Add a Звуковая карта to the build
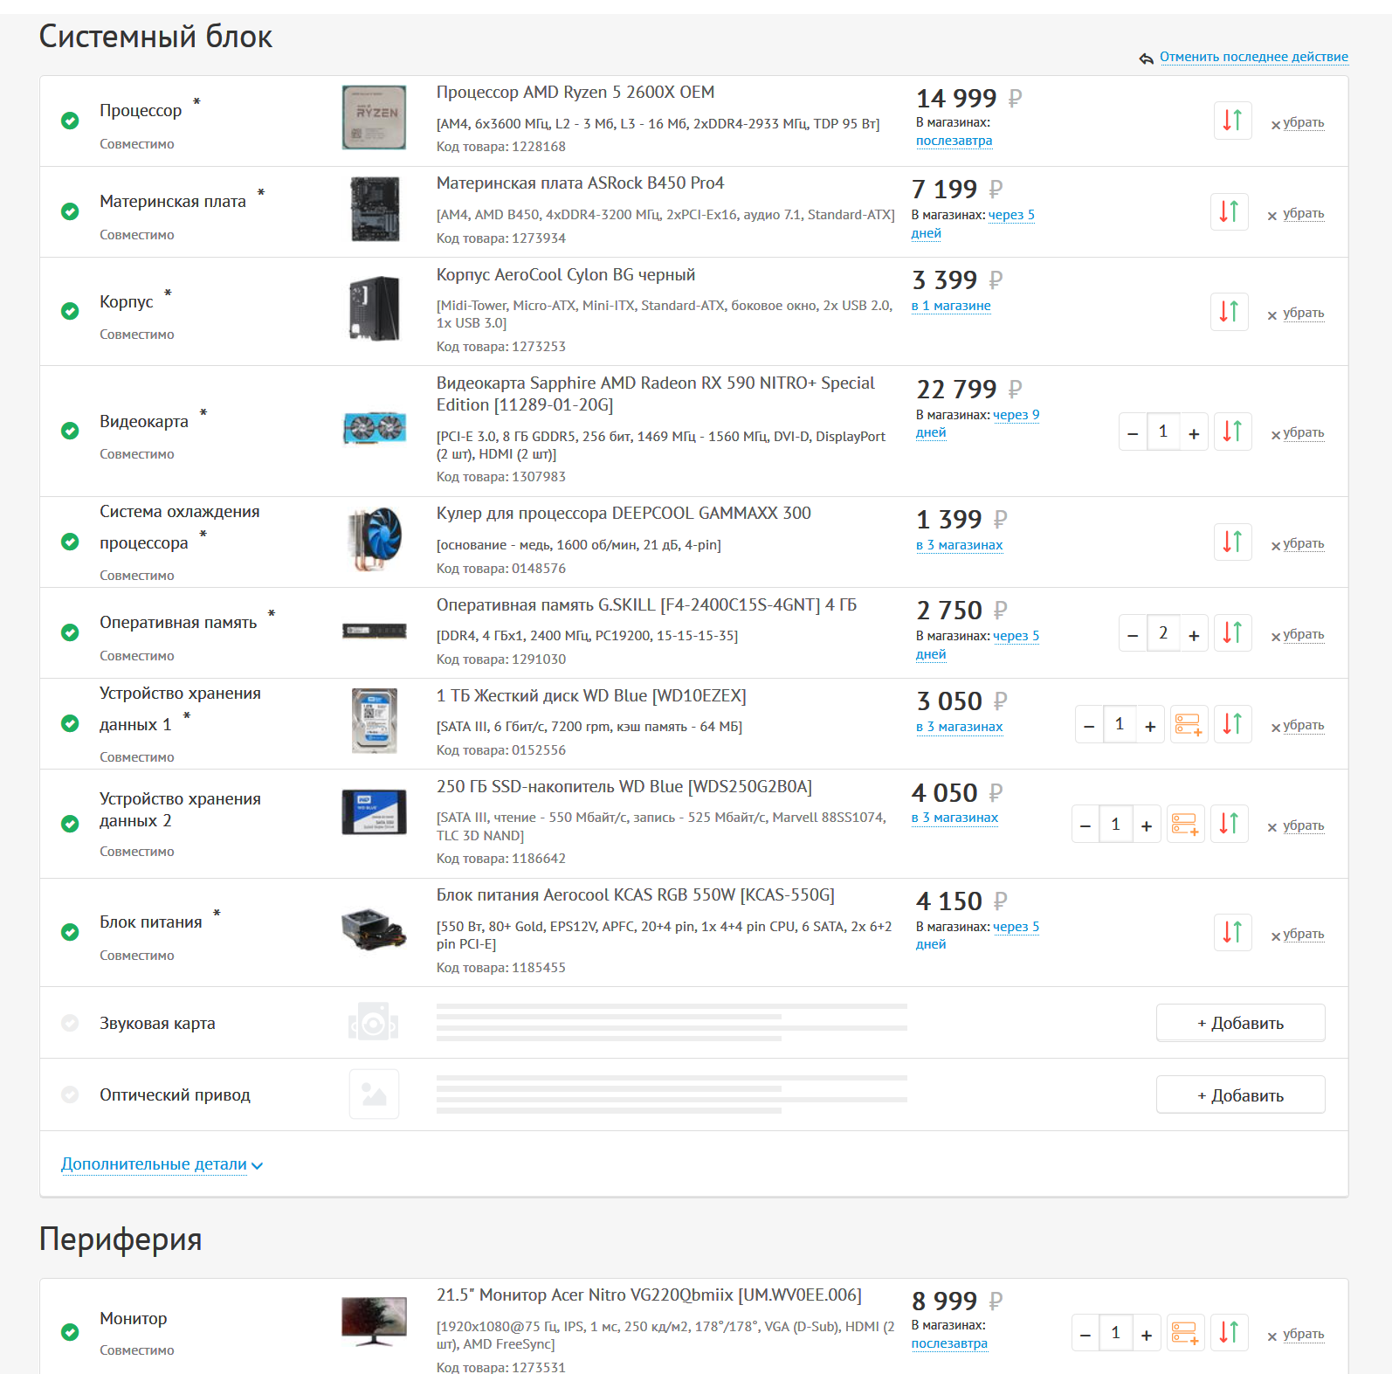Viewport: 1399px width, 1374px height. pyautogui.click(x=1240, y=1023)
